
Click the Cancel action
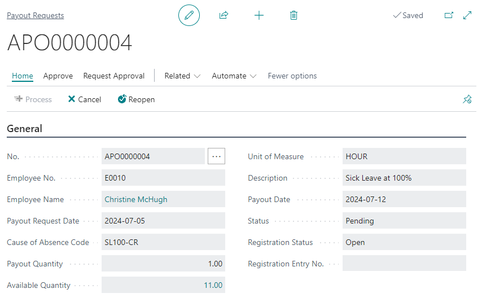coord(85,99)
